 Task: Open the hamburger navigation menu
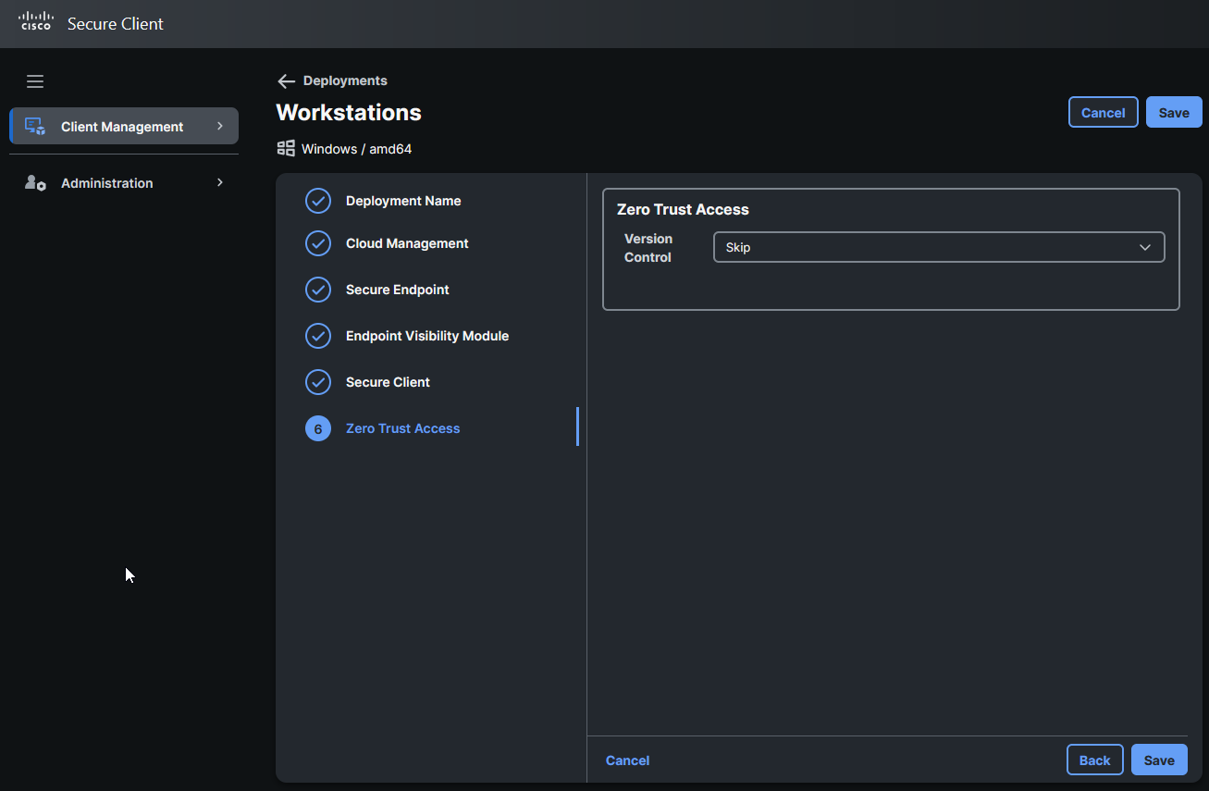tap(35, 81)
